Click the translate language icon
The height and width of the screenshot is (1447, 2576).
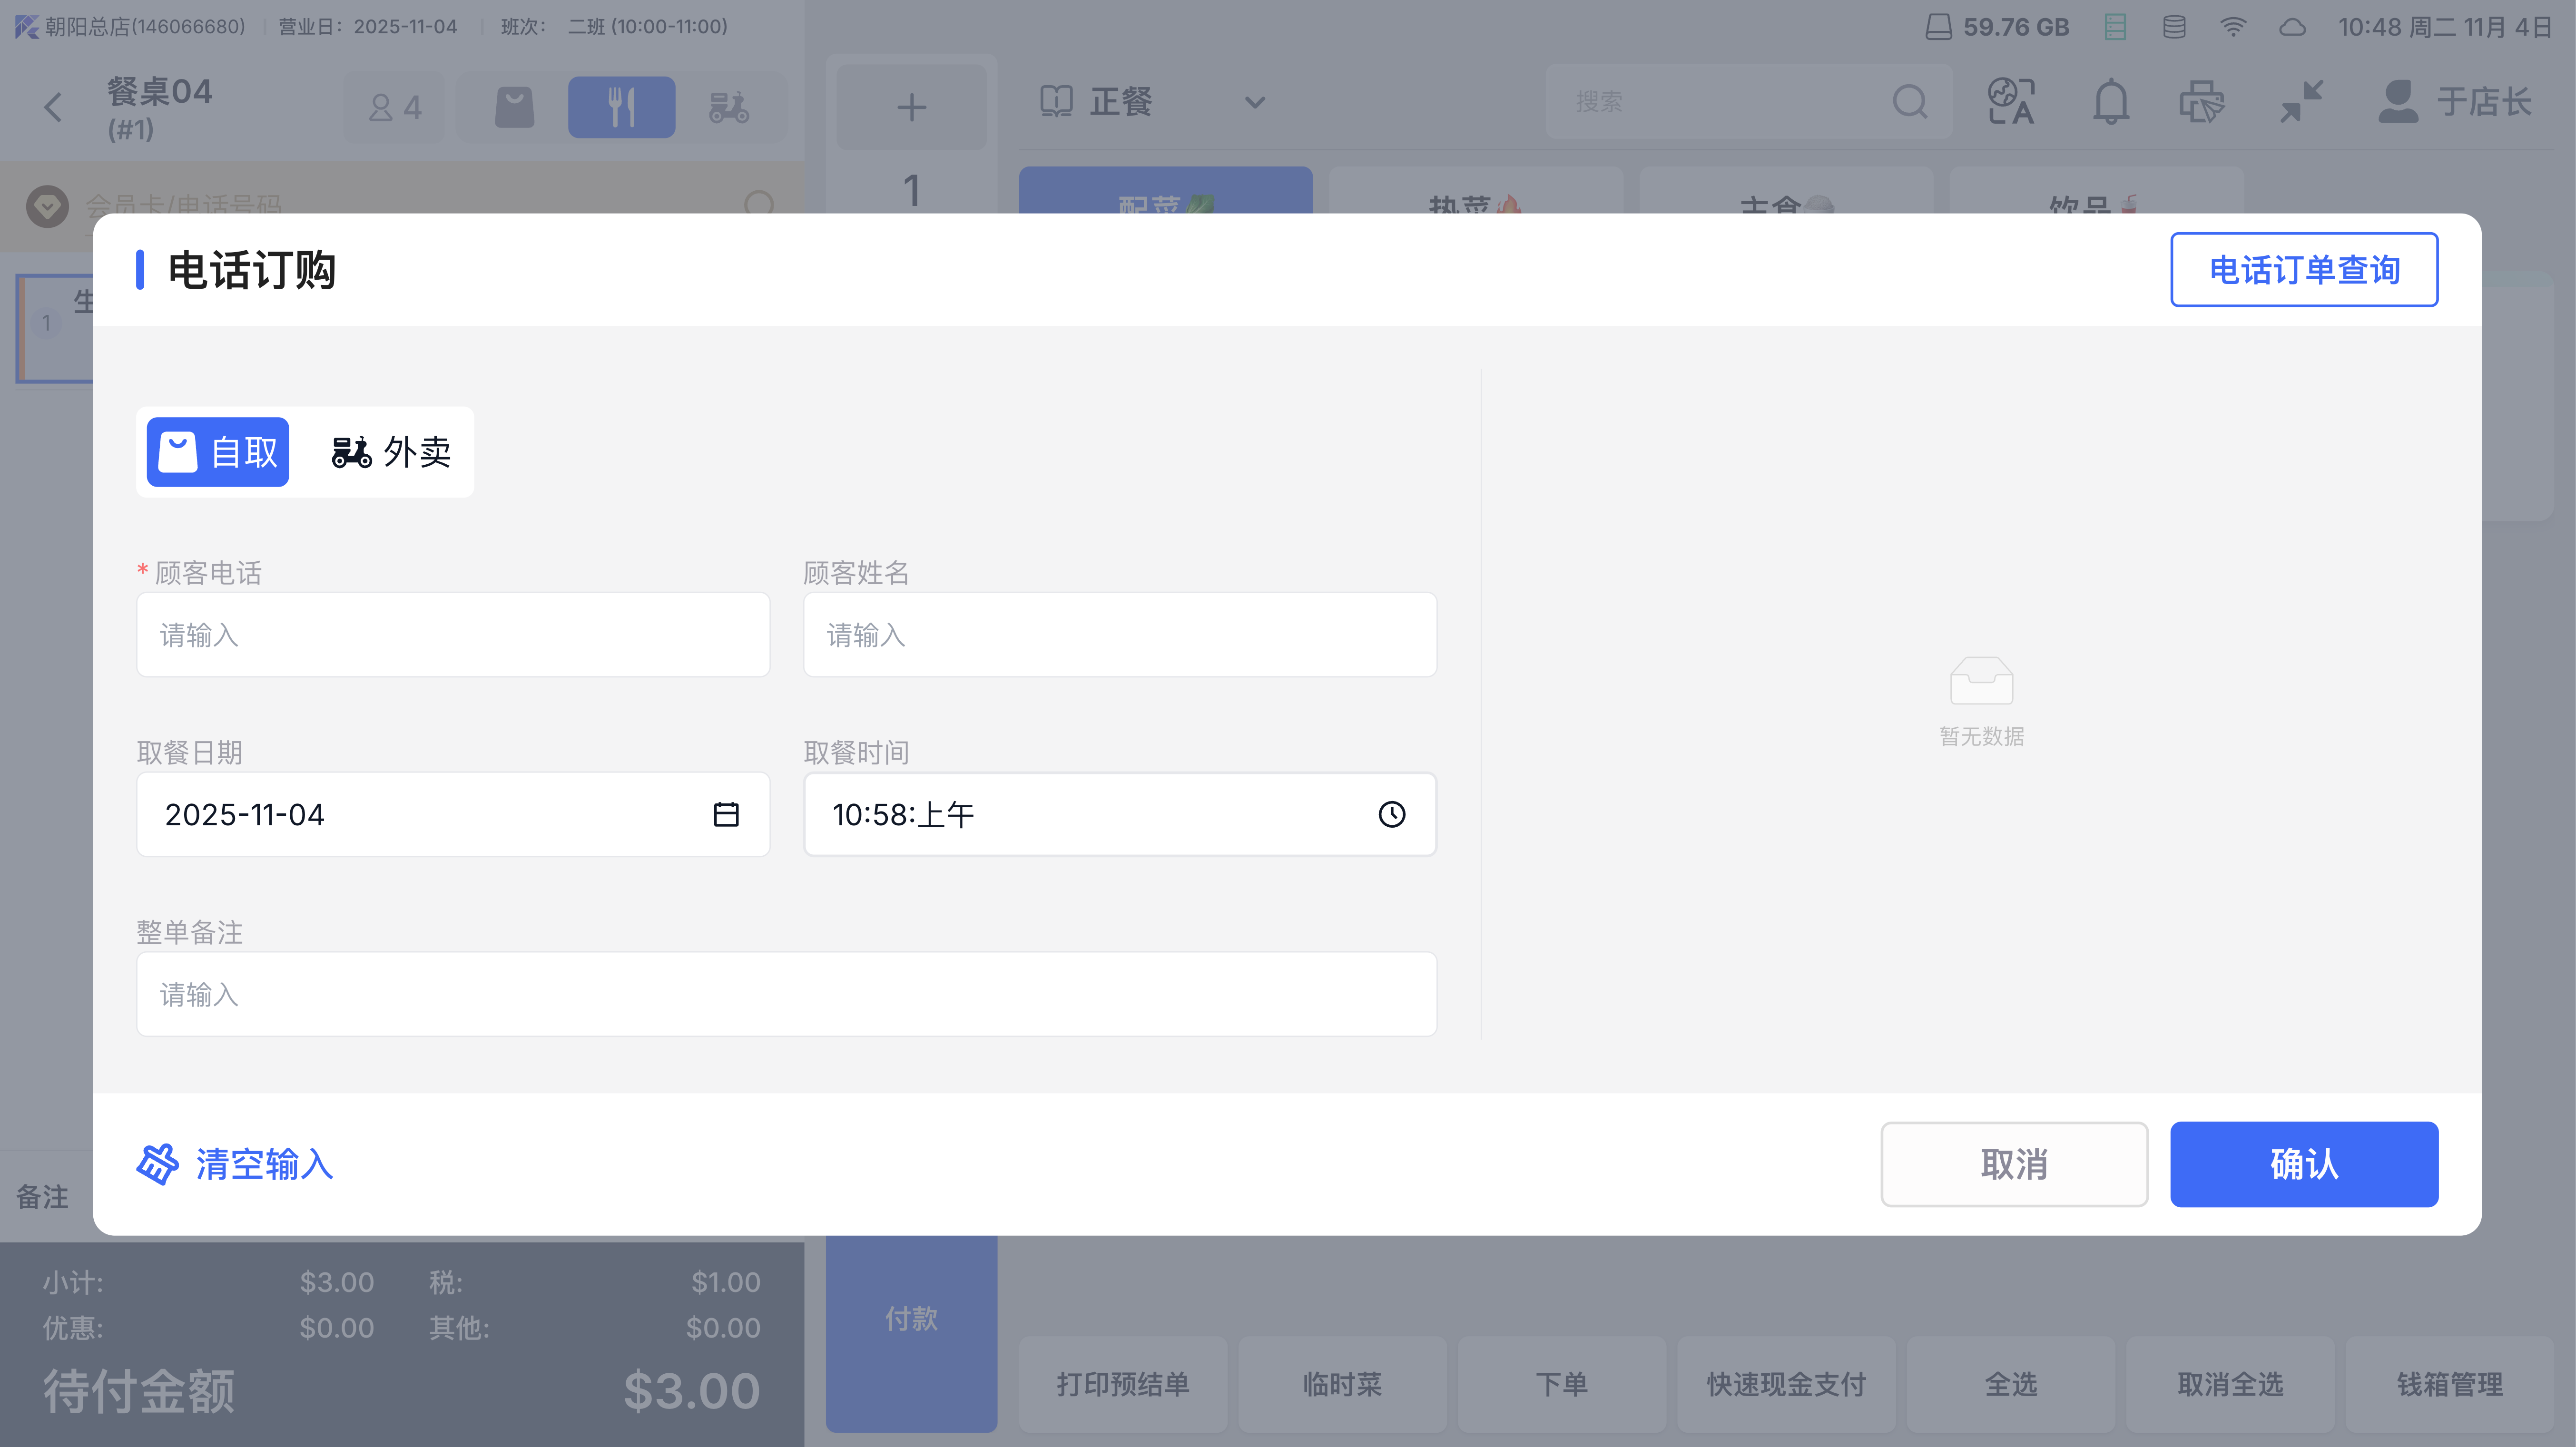coord(2011,102)
